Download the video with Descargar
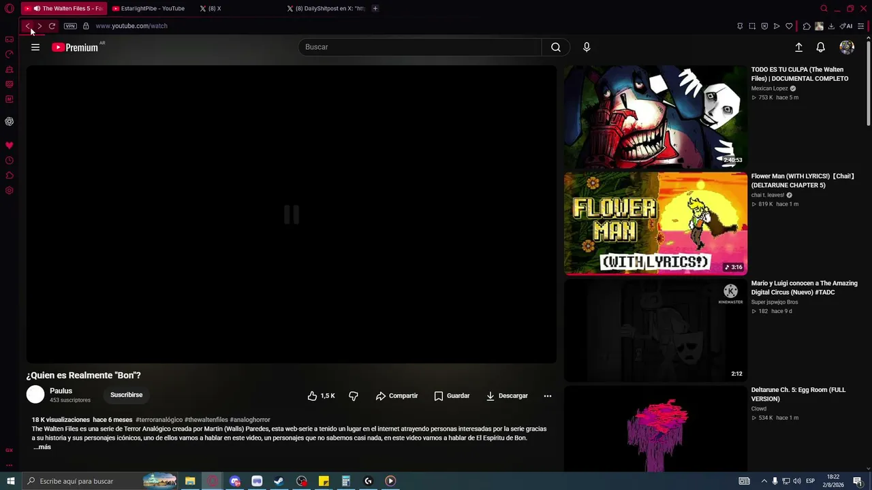872x490 pixels. coord(507,395)
